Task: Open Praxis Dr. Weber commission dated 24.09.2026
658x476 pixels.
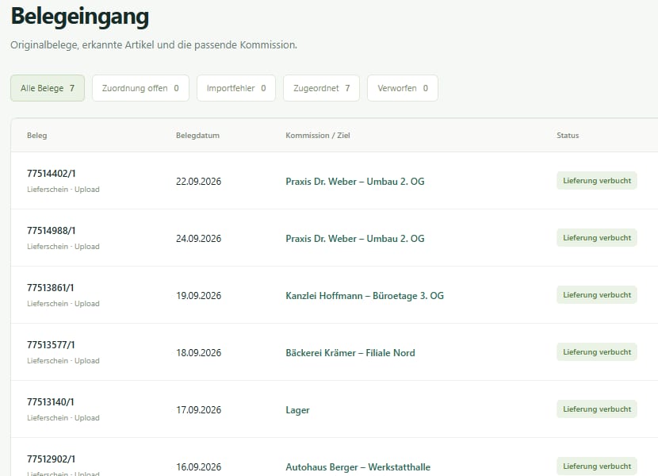Action: [x=355, y=239]
